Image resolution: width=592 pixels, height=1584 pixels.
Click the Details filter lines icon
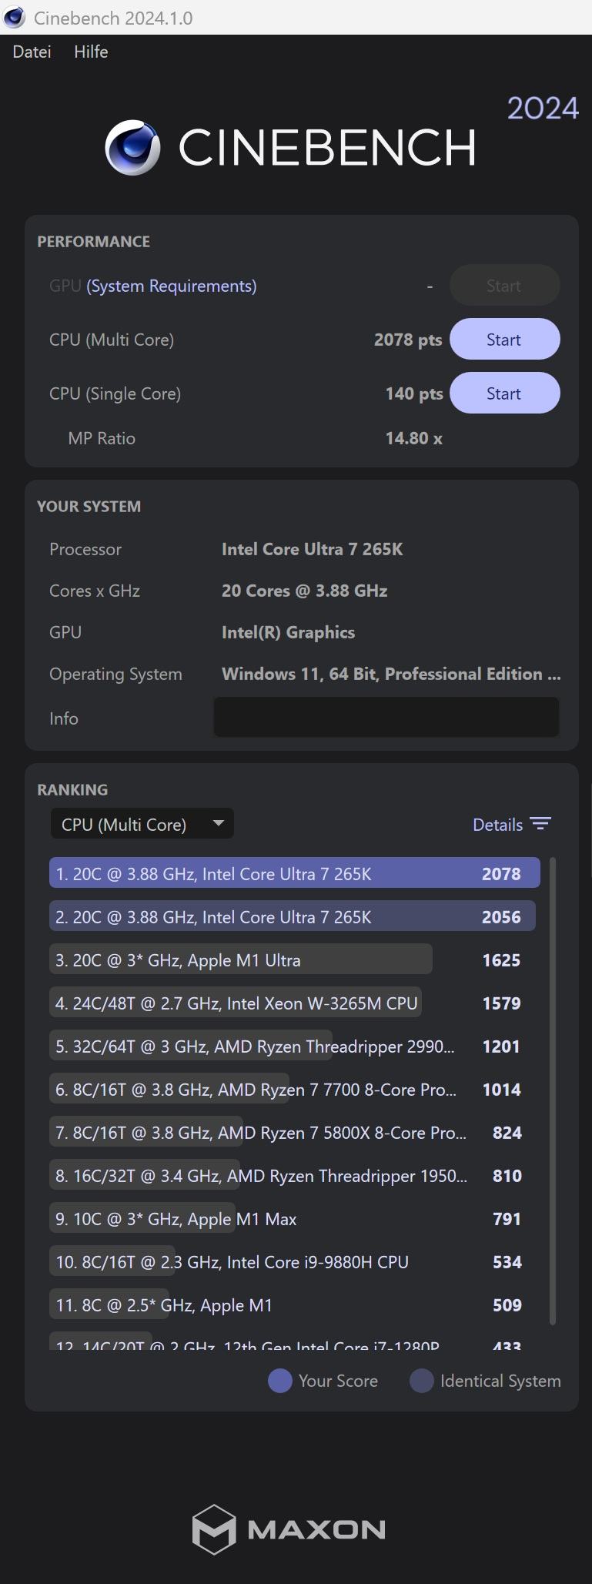[x=541, y=824]
